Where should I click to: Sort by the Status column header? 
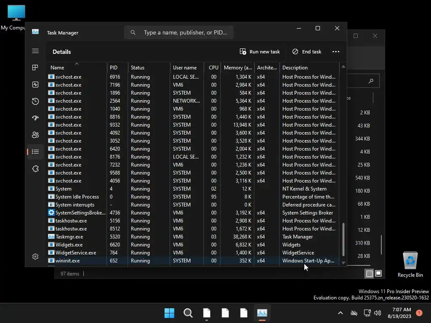(149, 67)
